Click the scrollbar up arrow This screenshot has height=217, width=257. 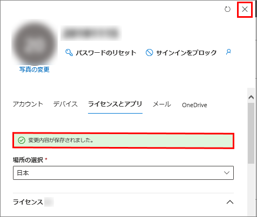(x=251, y=97)
